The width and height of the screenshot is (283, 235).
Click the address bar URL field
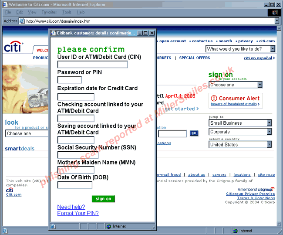(150, 21)
